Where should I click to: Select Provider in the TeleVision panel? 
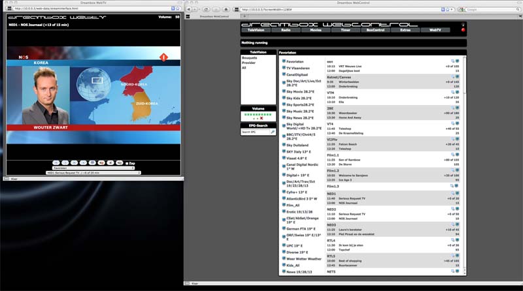pyautogui.click(x=248, y=63)
